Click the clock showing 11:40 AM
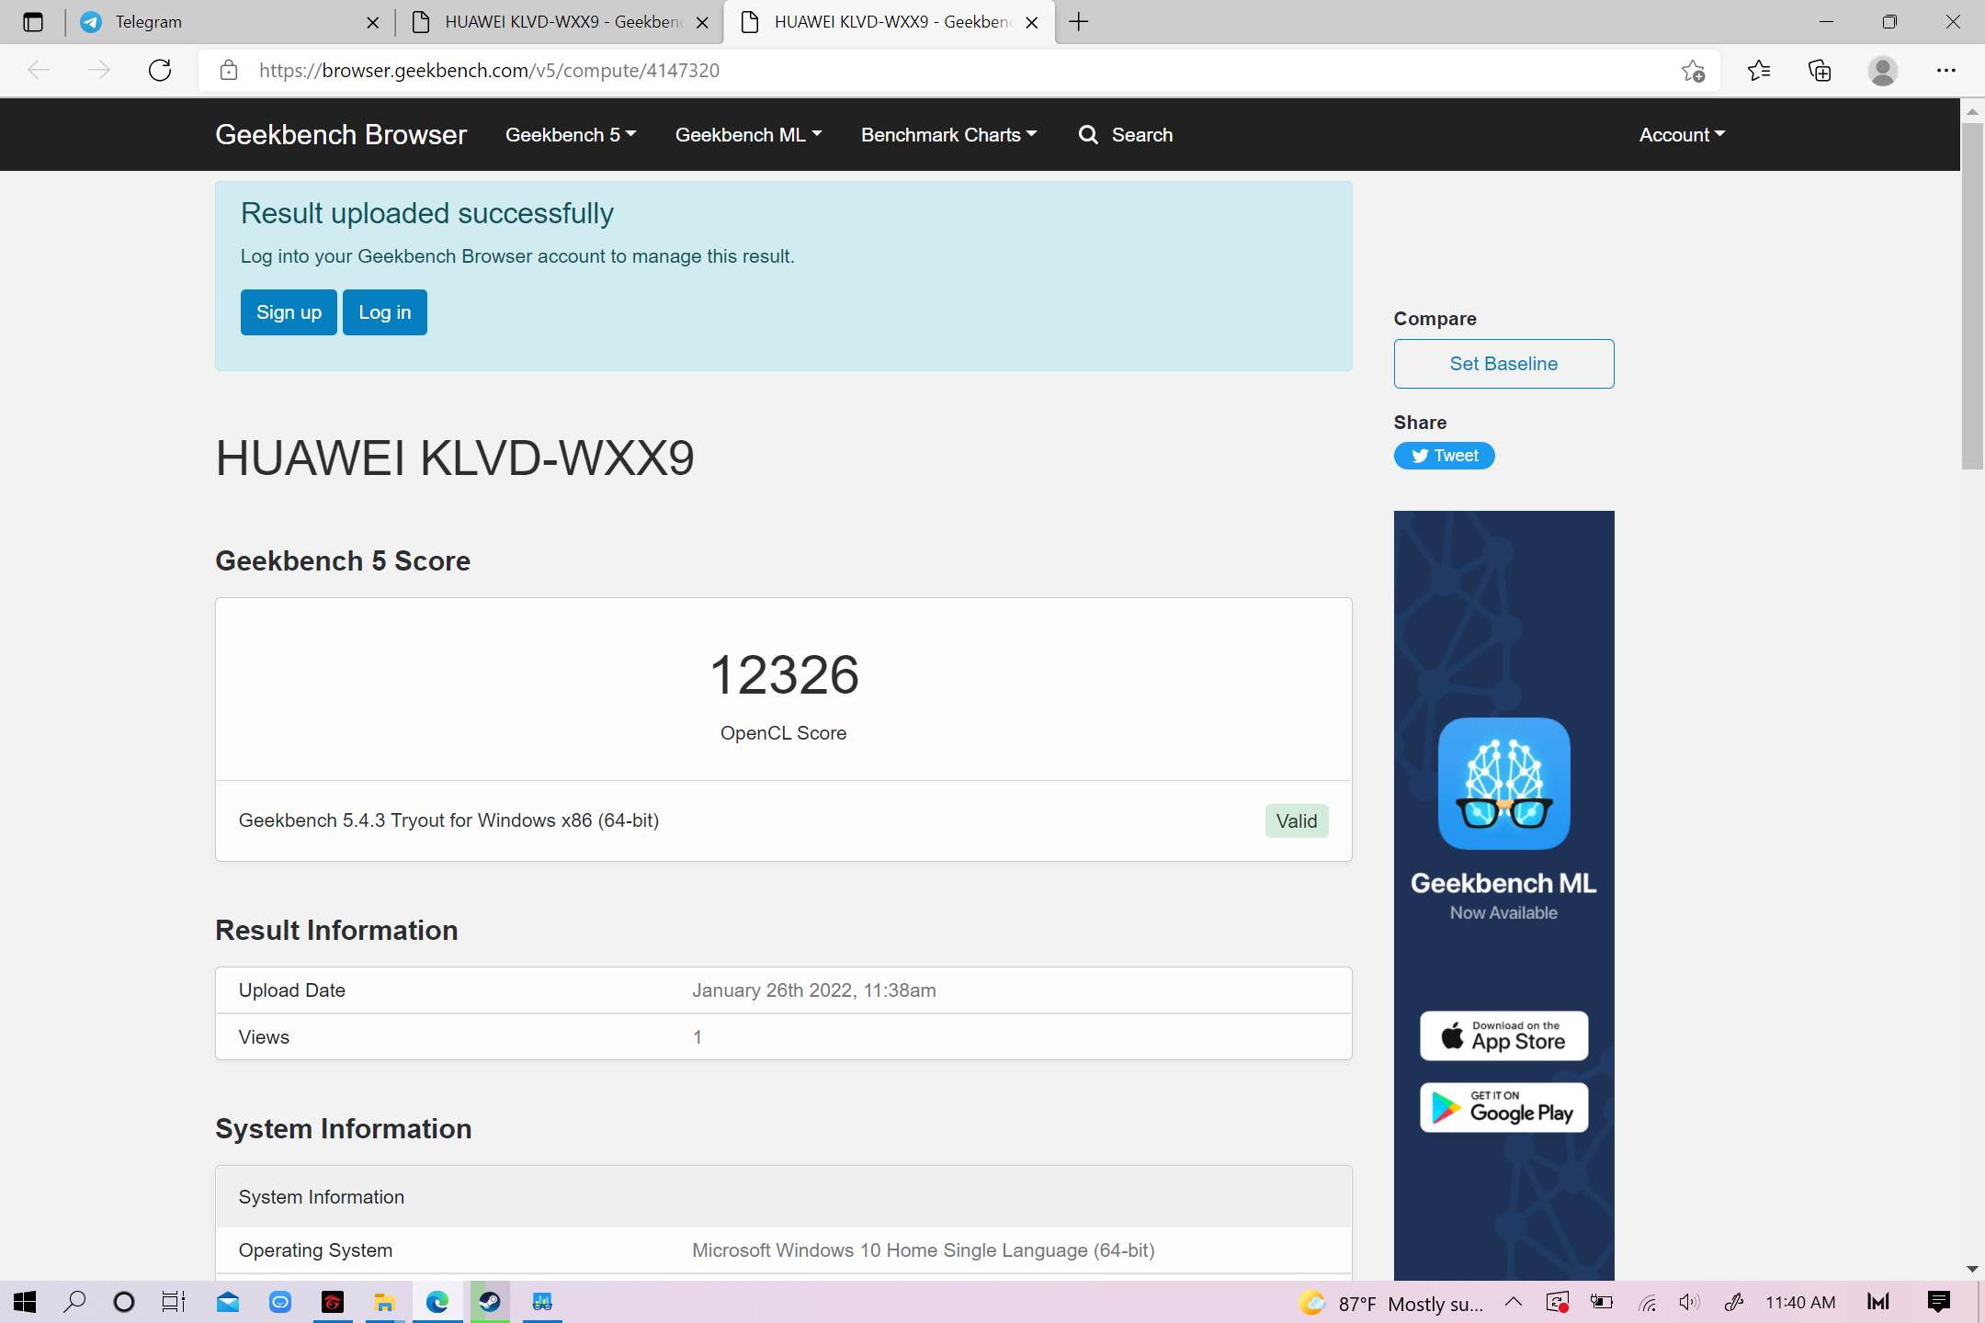This screenshot has height=1323, width=1985. click(x=1800, y=1303)
